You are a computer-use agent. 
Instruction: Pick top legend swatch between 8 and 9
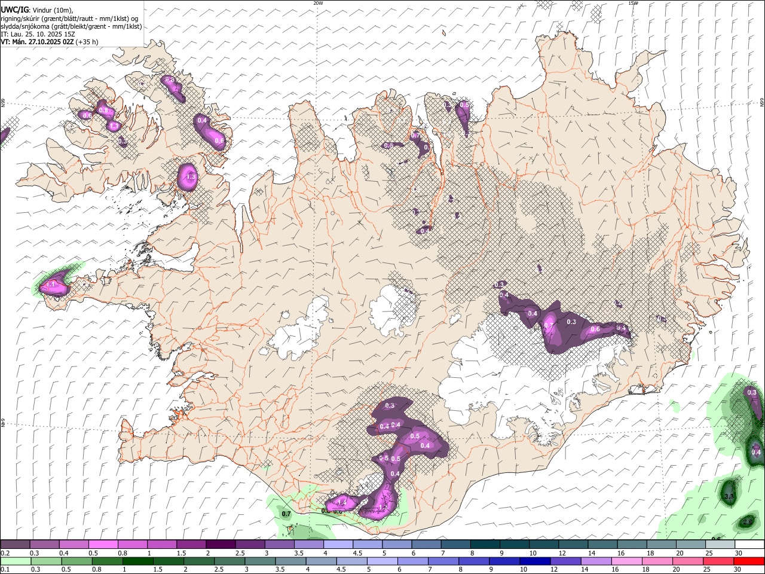(x=485, y=544)
